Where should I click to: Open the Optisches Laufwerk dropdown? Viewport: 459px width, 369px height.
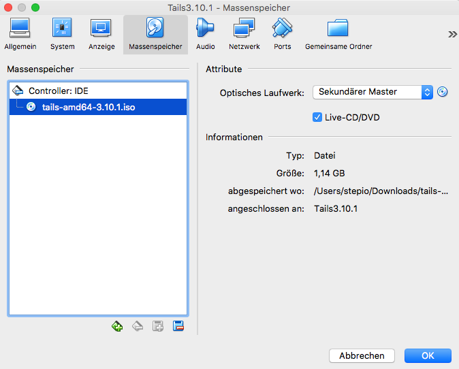[x=373, y=92]
